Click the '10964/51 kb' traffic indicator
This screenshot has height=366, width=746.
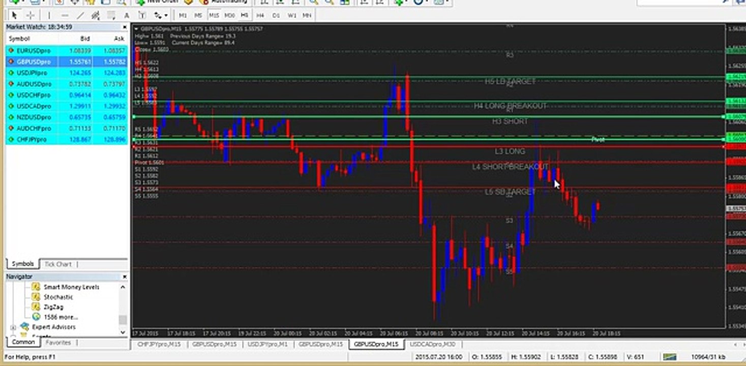pyautogui.click(x=708, y=357)
